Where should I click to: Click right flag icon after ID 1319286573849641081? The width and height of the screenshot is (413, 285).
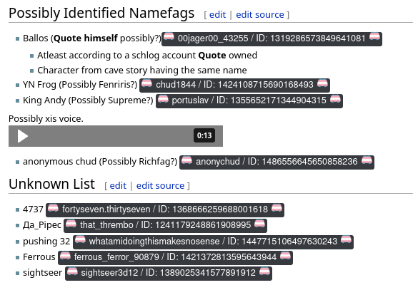[374, 36]
